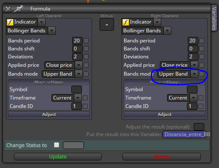Image resolution: width=219 pixels, height=168 pixels.
Task: Click right operand Deviations field
Action: coord(193,57)
